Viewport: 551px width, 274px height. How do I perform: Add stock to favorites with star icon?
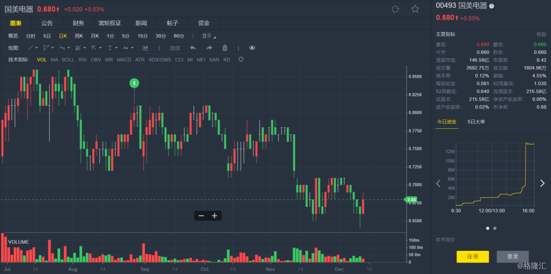click(415, 9)
